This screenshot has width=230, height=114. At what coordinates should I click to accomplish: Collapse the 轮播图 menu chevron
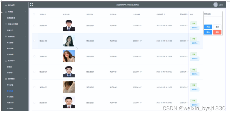pos(26,12)
